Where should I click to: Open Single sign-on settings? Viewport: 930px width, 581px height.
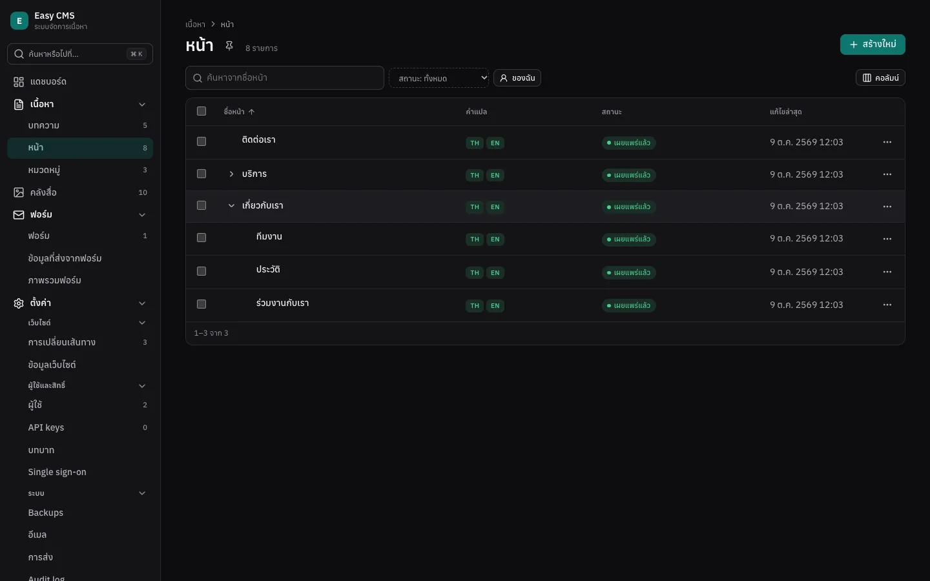click(x=80, y=472)
